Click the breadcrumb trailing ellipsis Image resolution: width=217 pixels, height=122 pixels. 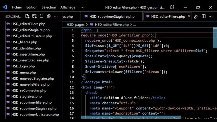click(134, 25)
